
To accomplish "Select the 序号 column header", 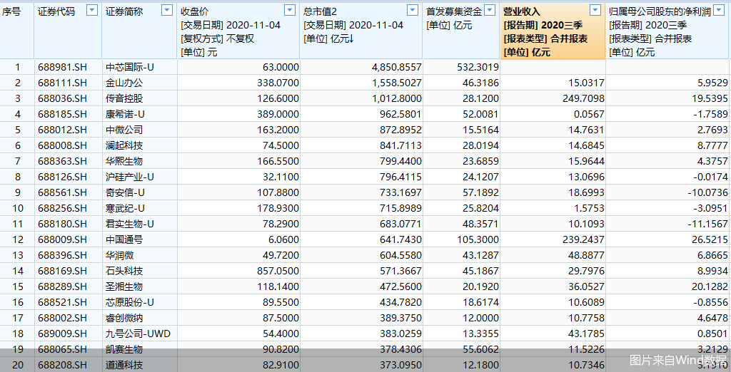I will click(17, 31).
